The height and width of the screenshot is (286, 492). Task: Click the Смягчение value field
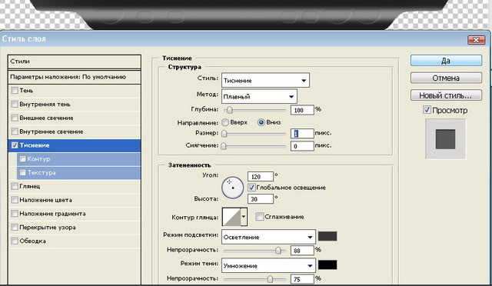point(302,146)
